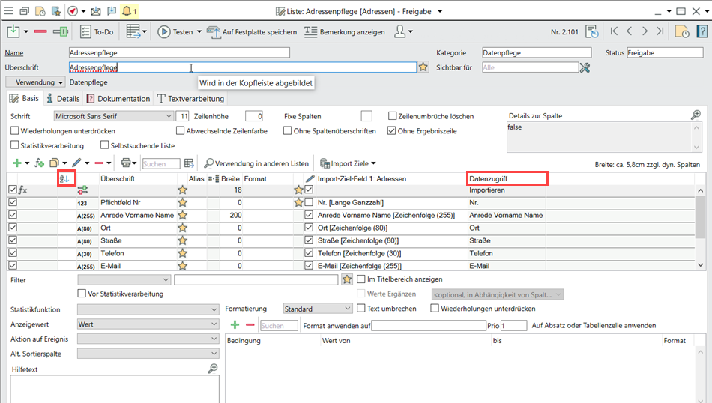The width and height of the screenshot is (712, 403).
Task: Open the Schrift font dropdown
Action: point(168,116)
